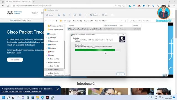This screenshot has height=100, width=177.
Task: Select Disco Sólido (D:) in the sidebar
Action: tap(55, 62)
